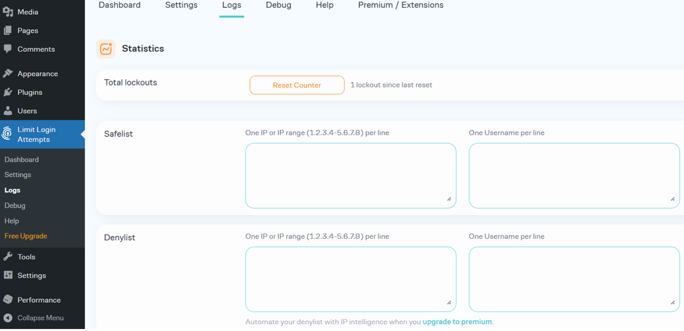The height and width of the screenshot is (331, 684).
Task: Click the Settings sliders icon in sidebar
Action: (7, 275)
